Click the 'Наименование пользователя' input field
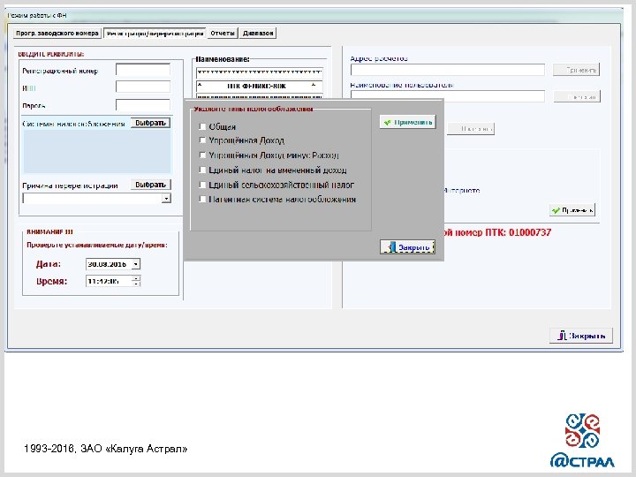 pos(448,96)
